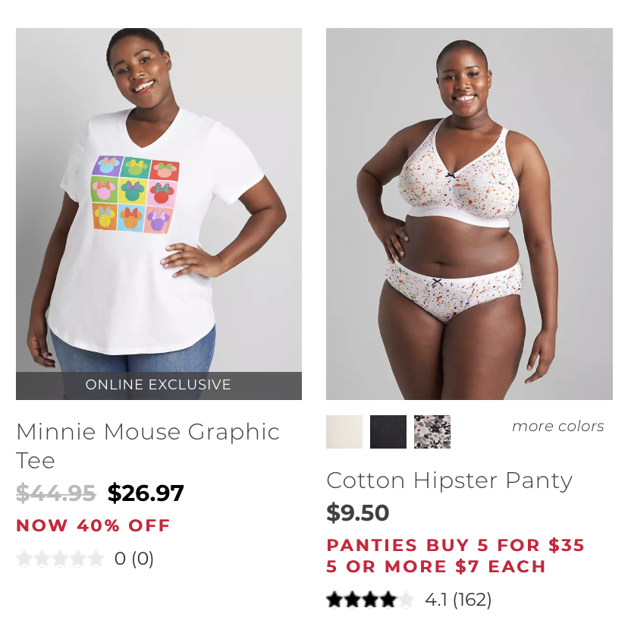
Task: Open the Cotton Hipster Panty product photo
Action: [x=469, y=214]
